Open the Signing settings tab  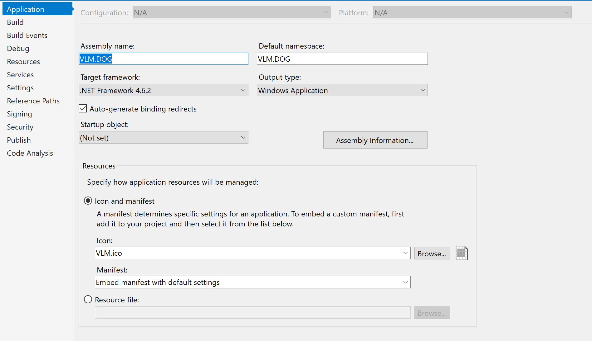[x=19, y=114]
